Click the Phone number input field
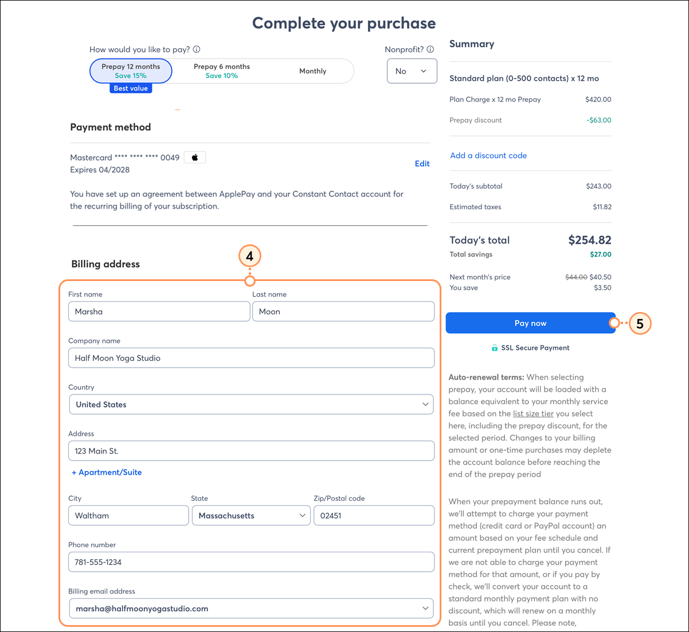Viewport: 689px width, 632px height. coord(251,562)
